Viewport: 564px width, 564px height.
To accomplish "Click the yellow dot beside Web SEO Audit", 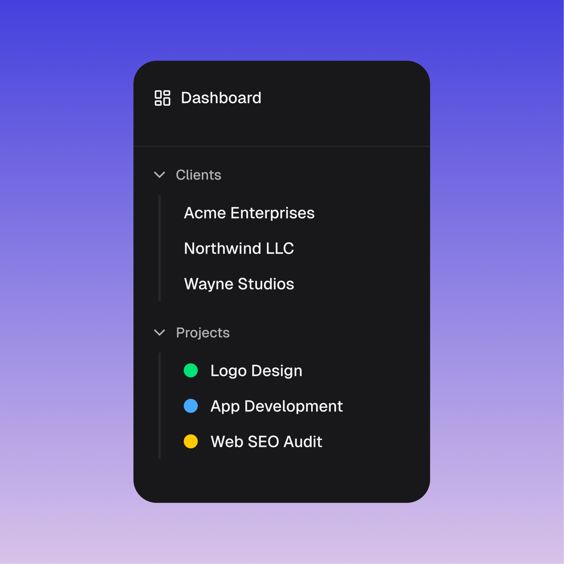I will [x=191, y=441].
